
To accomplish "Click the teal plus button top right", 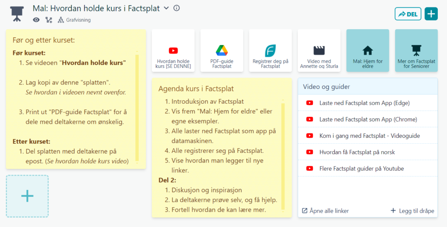I will coord(431,14).
